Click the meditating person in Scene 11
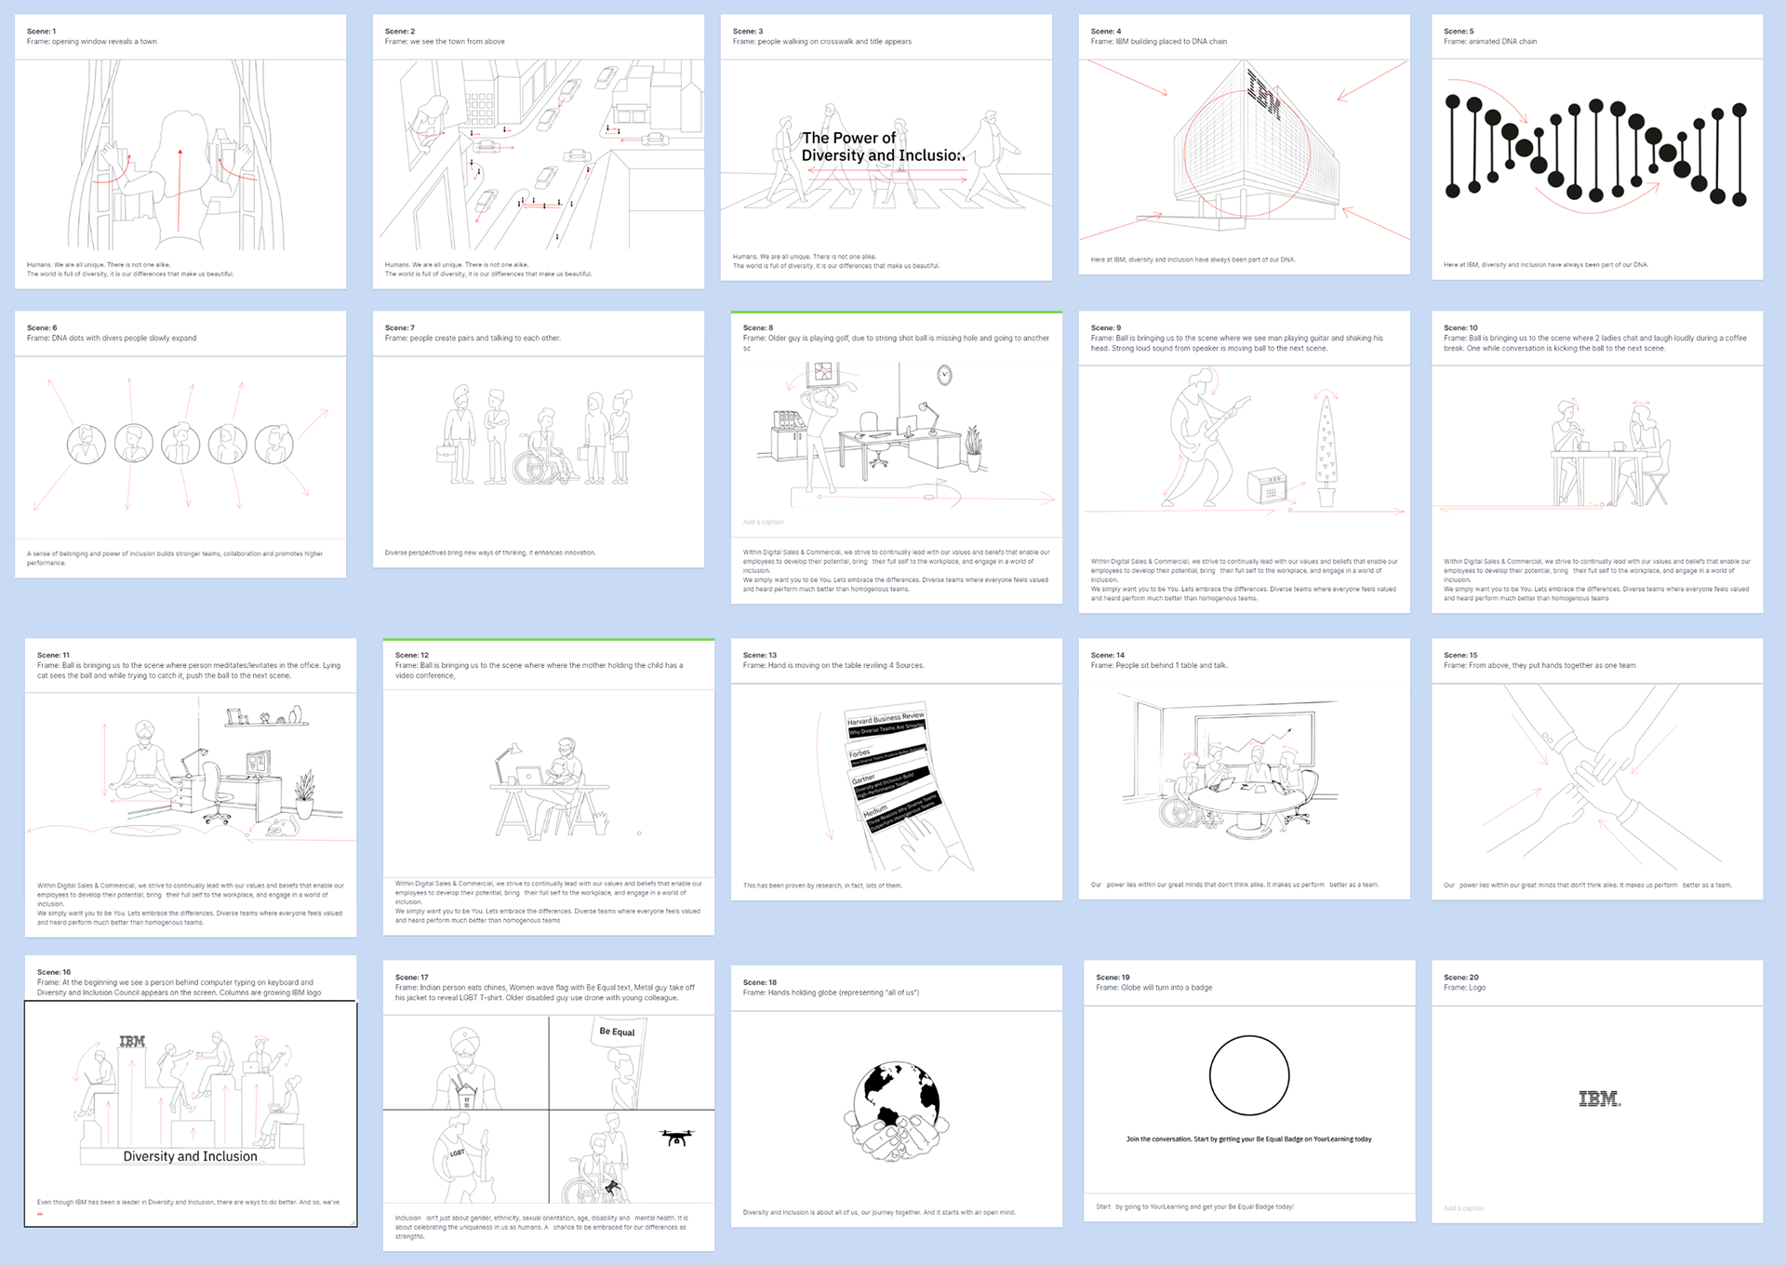The image size is (1786, 1265). [142, 761]
